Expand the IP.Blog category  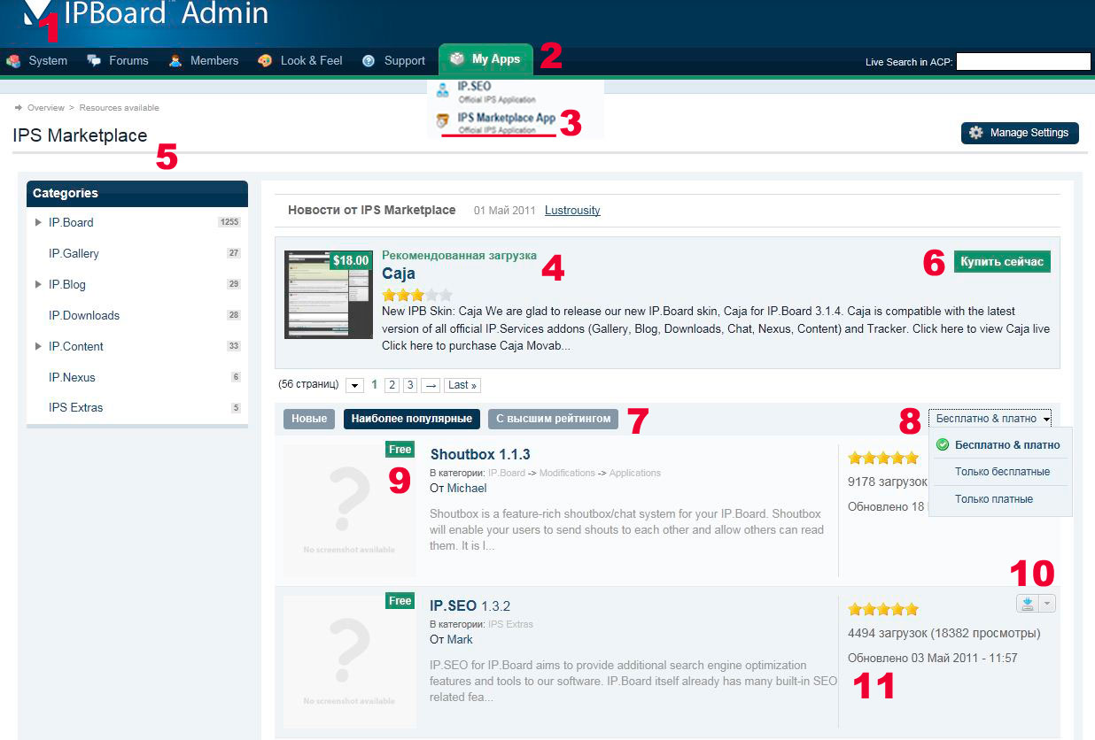pos(38,284)
